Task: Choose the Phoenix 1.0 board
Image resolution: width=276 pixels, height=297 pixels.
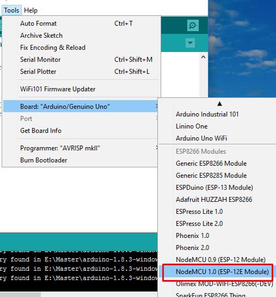Action: (x=218, y=235)
